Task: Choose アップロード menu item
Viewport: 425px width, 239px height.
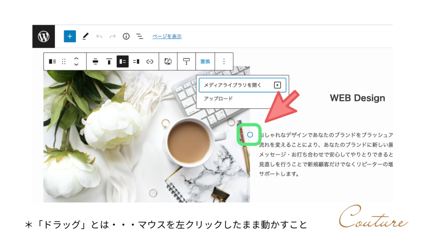Action: [218, 99]
